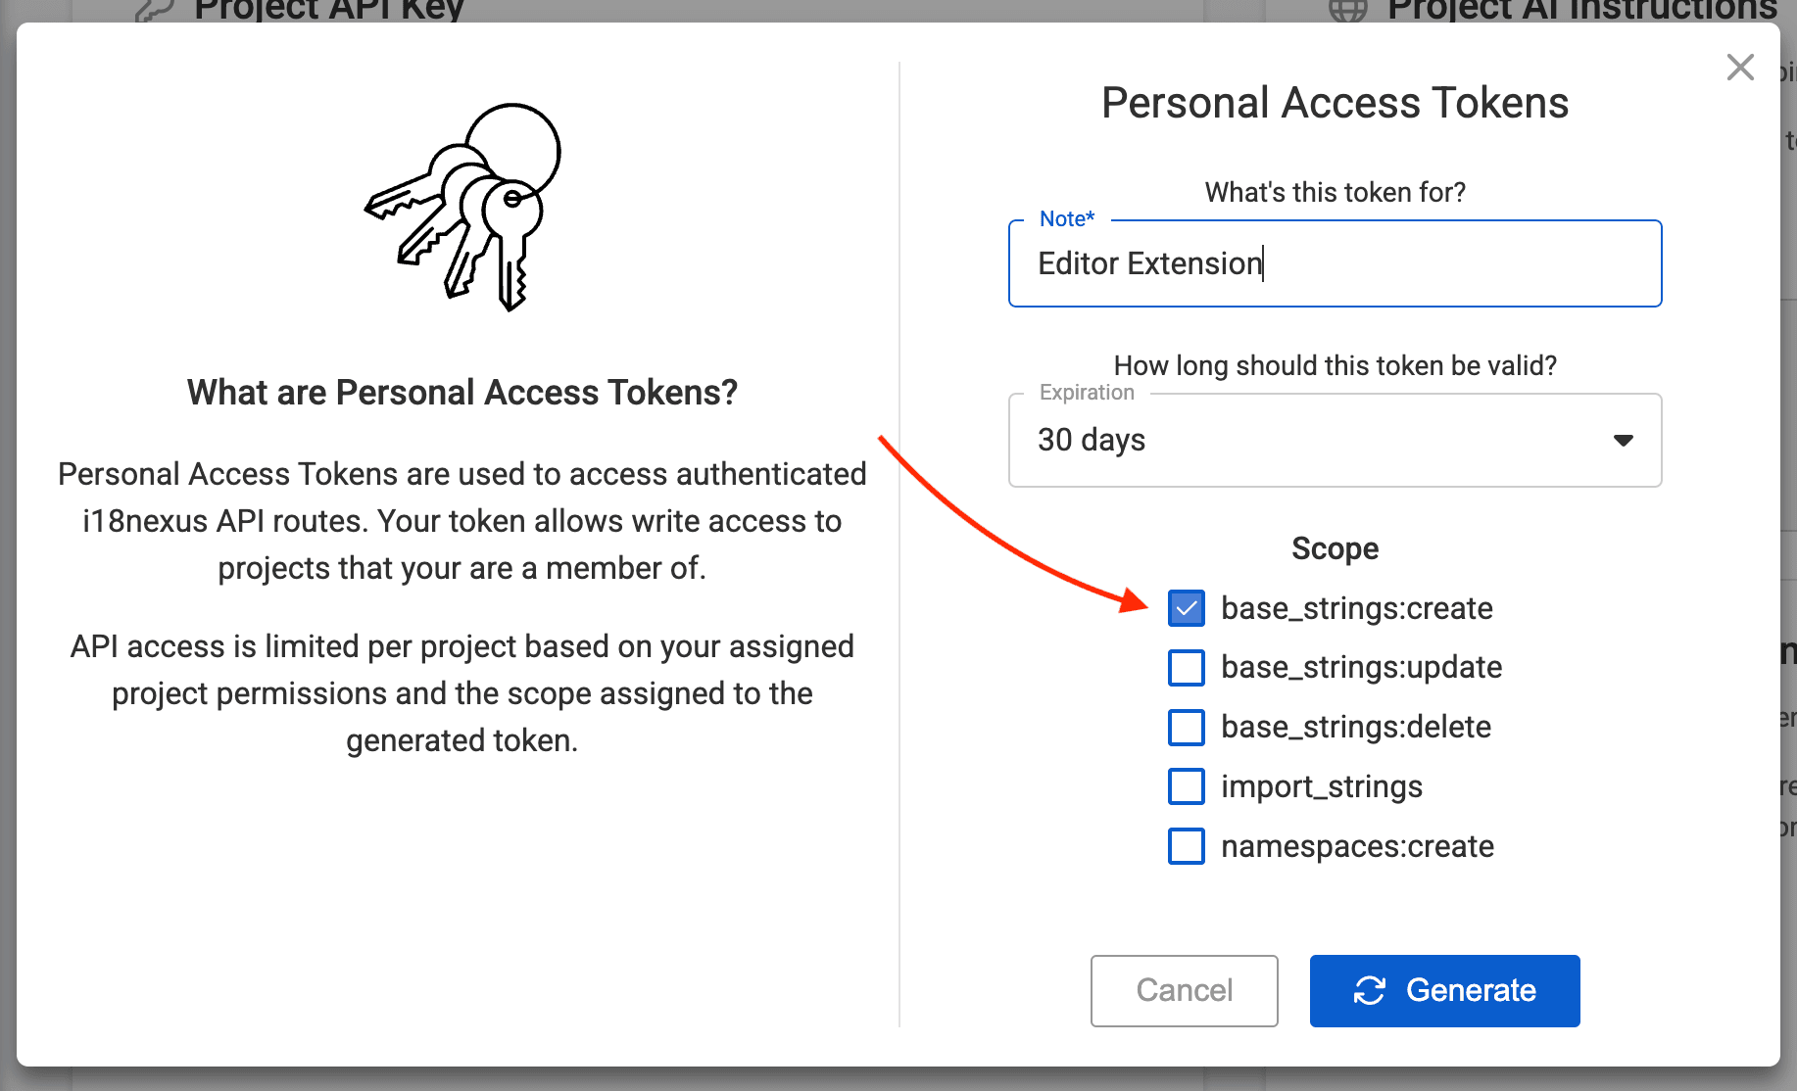Check base_strings:delete scope checkbox
This screenshot has height=1091, width=1797.
click(x=1187, y=728)
